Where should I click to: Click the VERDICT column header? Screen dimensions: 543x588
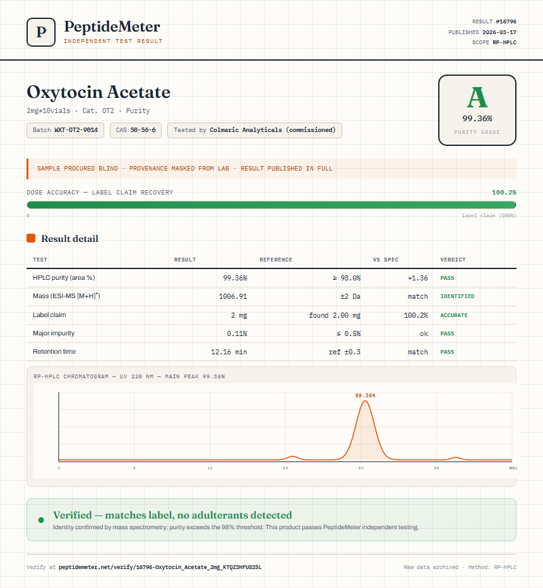coord(453,260)
